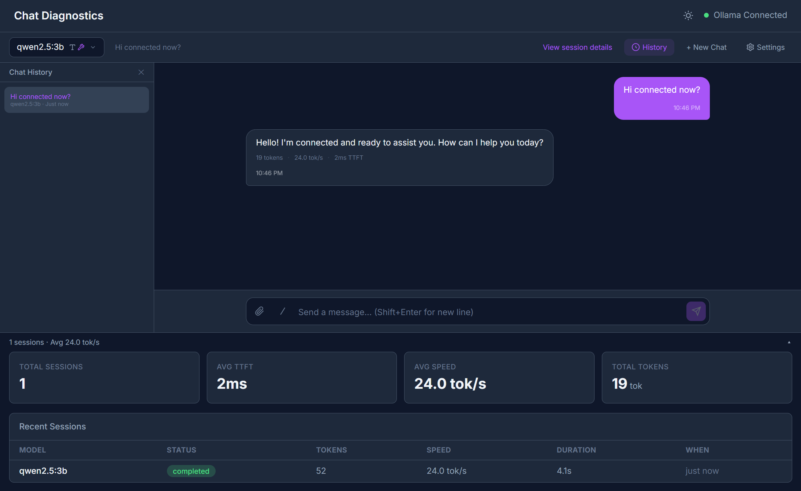Image resolution: width=801 pixels, height=491 pixels.
Task: Click the Send a message input field
Action: click(x=403, y=311)
